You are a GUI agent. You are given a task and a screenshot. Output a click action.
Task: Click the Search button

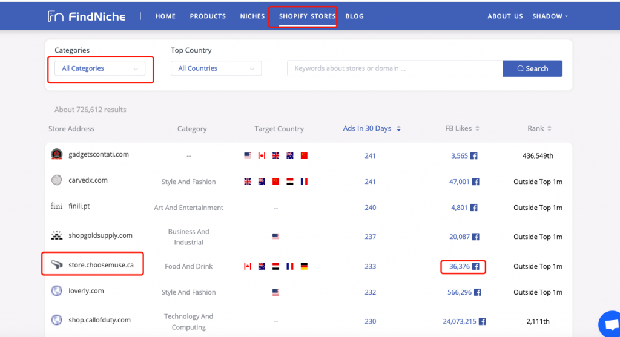(532, 68)
